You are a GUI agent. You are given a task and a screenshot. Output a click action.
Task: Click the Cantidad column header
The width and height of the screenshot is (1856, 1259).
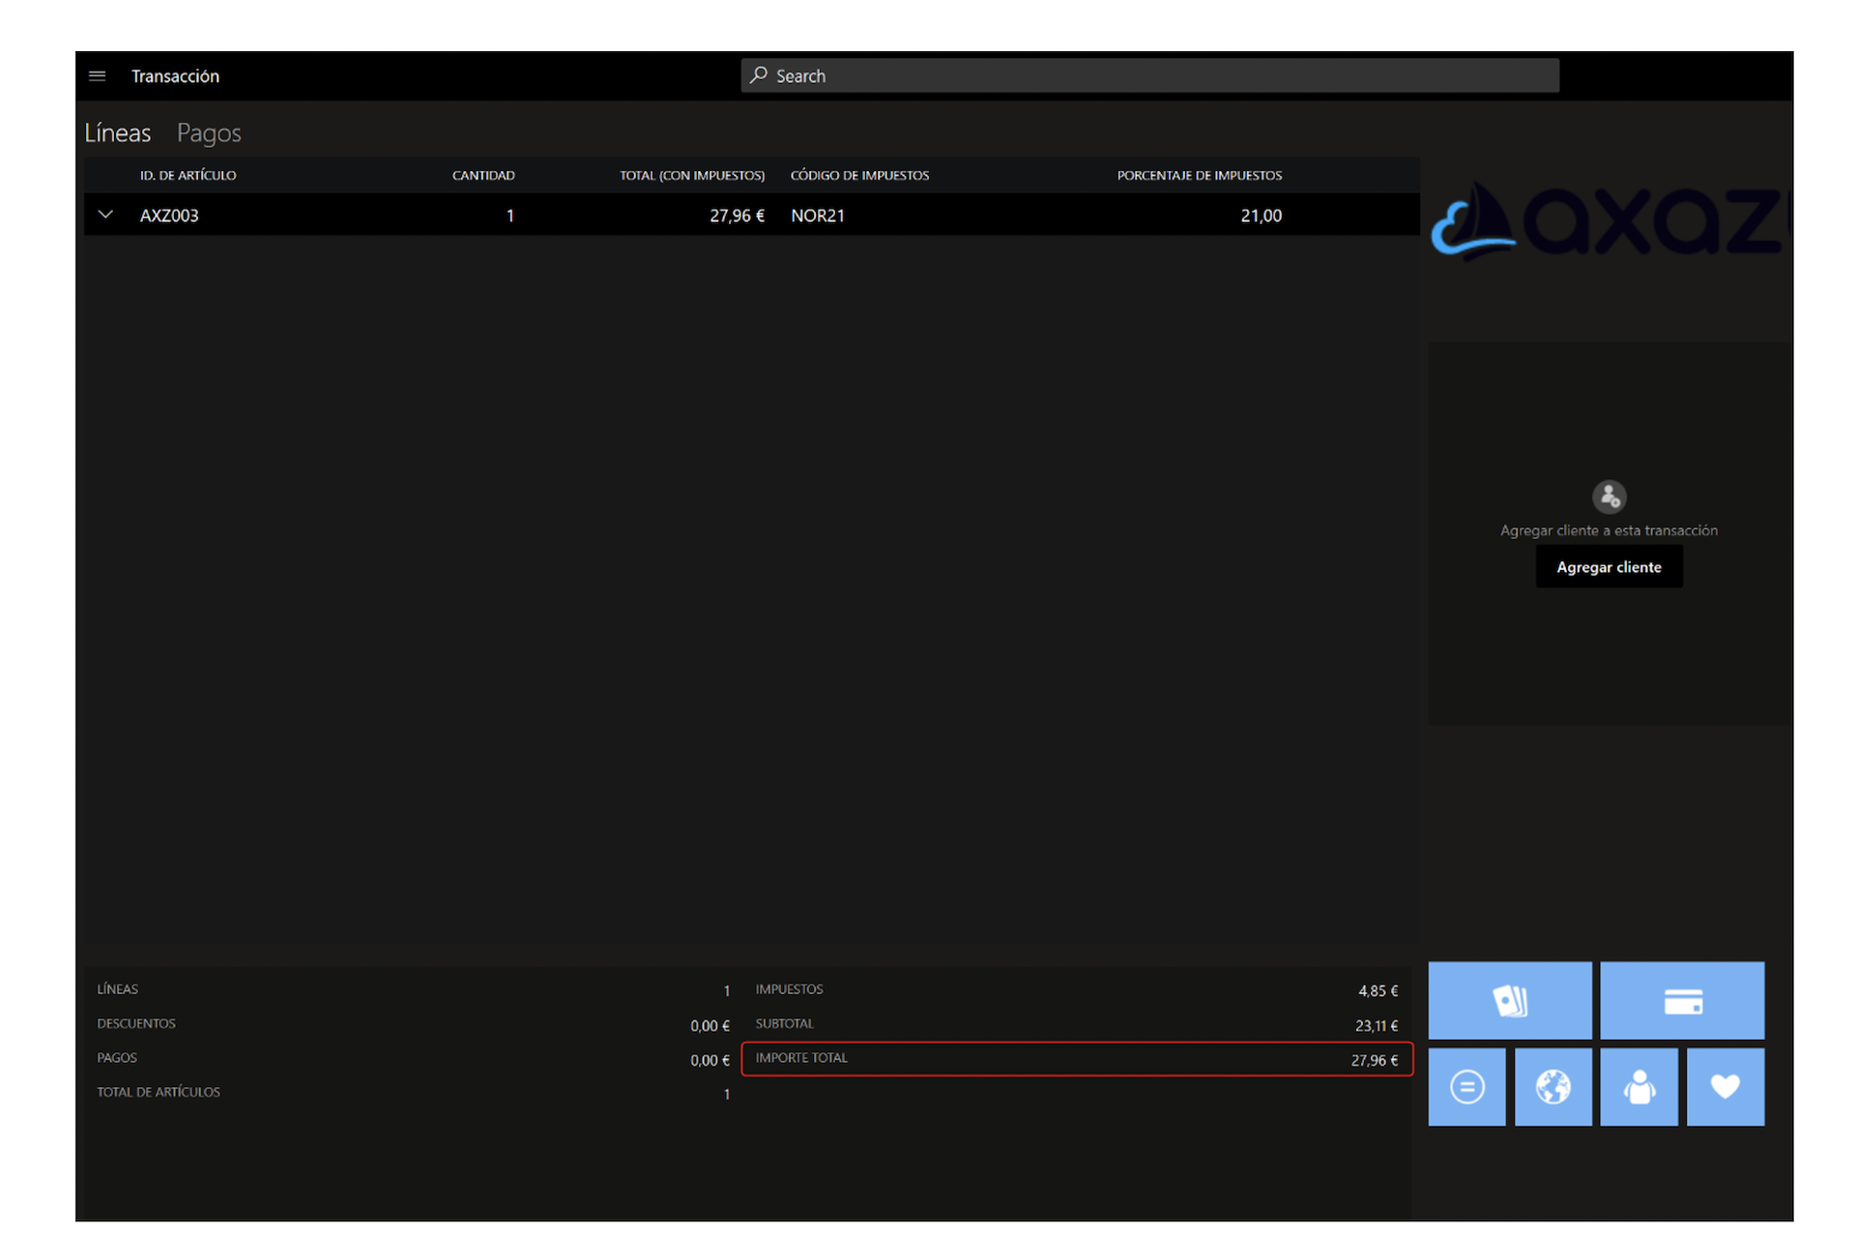[483, 175]
